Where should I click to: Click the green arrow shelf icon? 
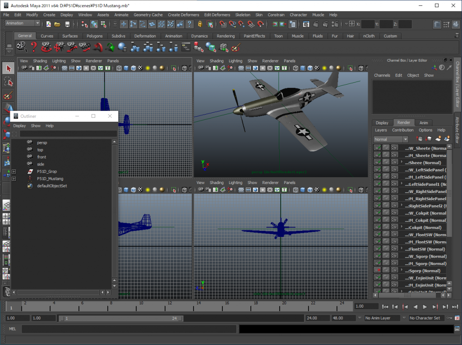coord(110,47)
